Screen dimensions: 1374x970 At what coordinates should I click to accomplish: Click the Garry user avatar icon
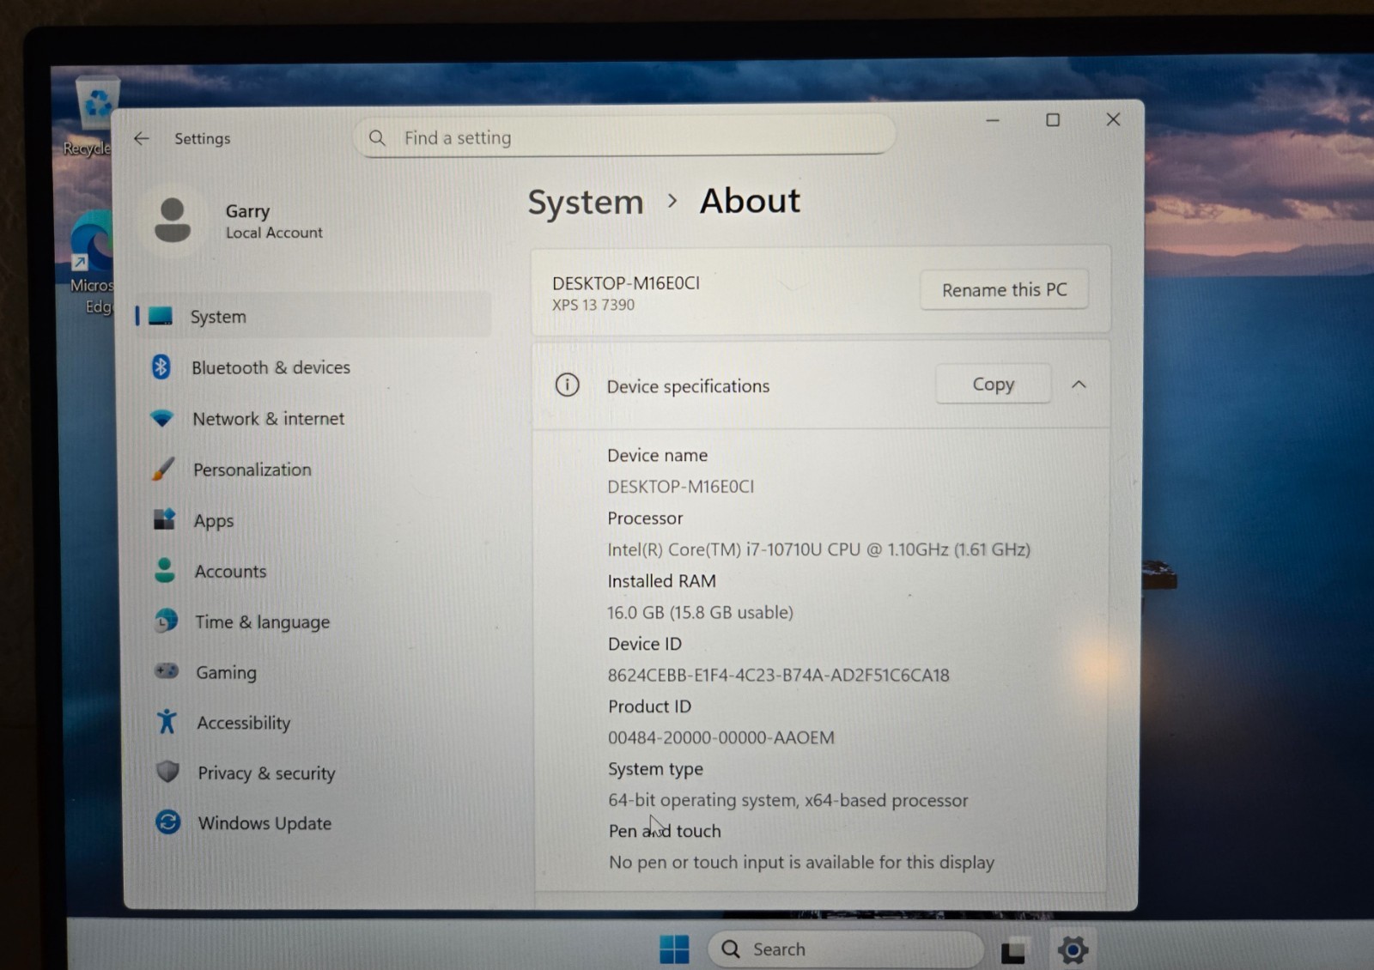(173, 220)
